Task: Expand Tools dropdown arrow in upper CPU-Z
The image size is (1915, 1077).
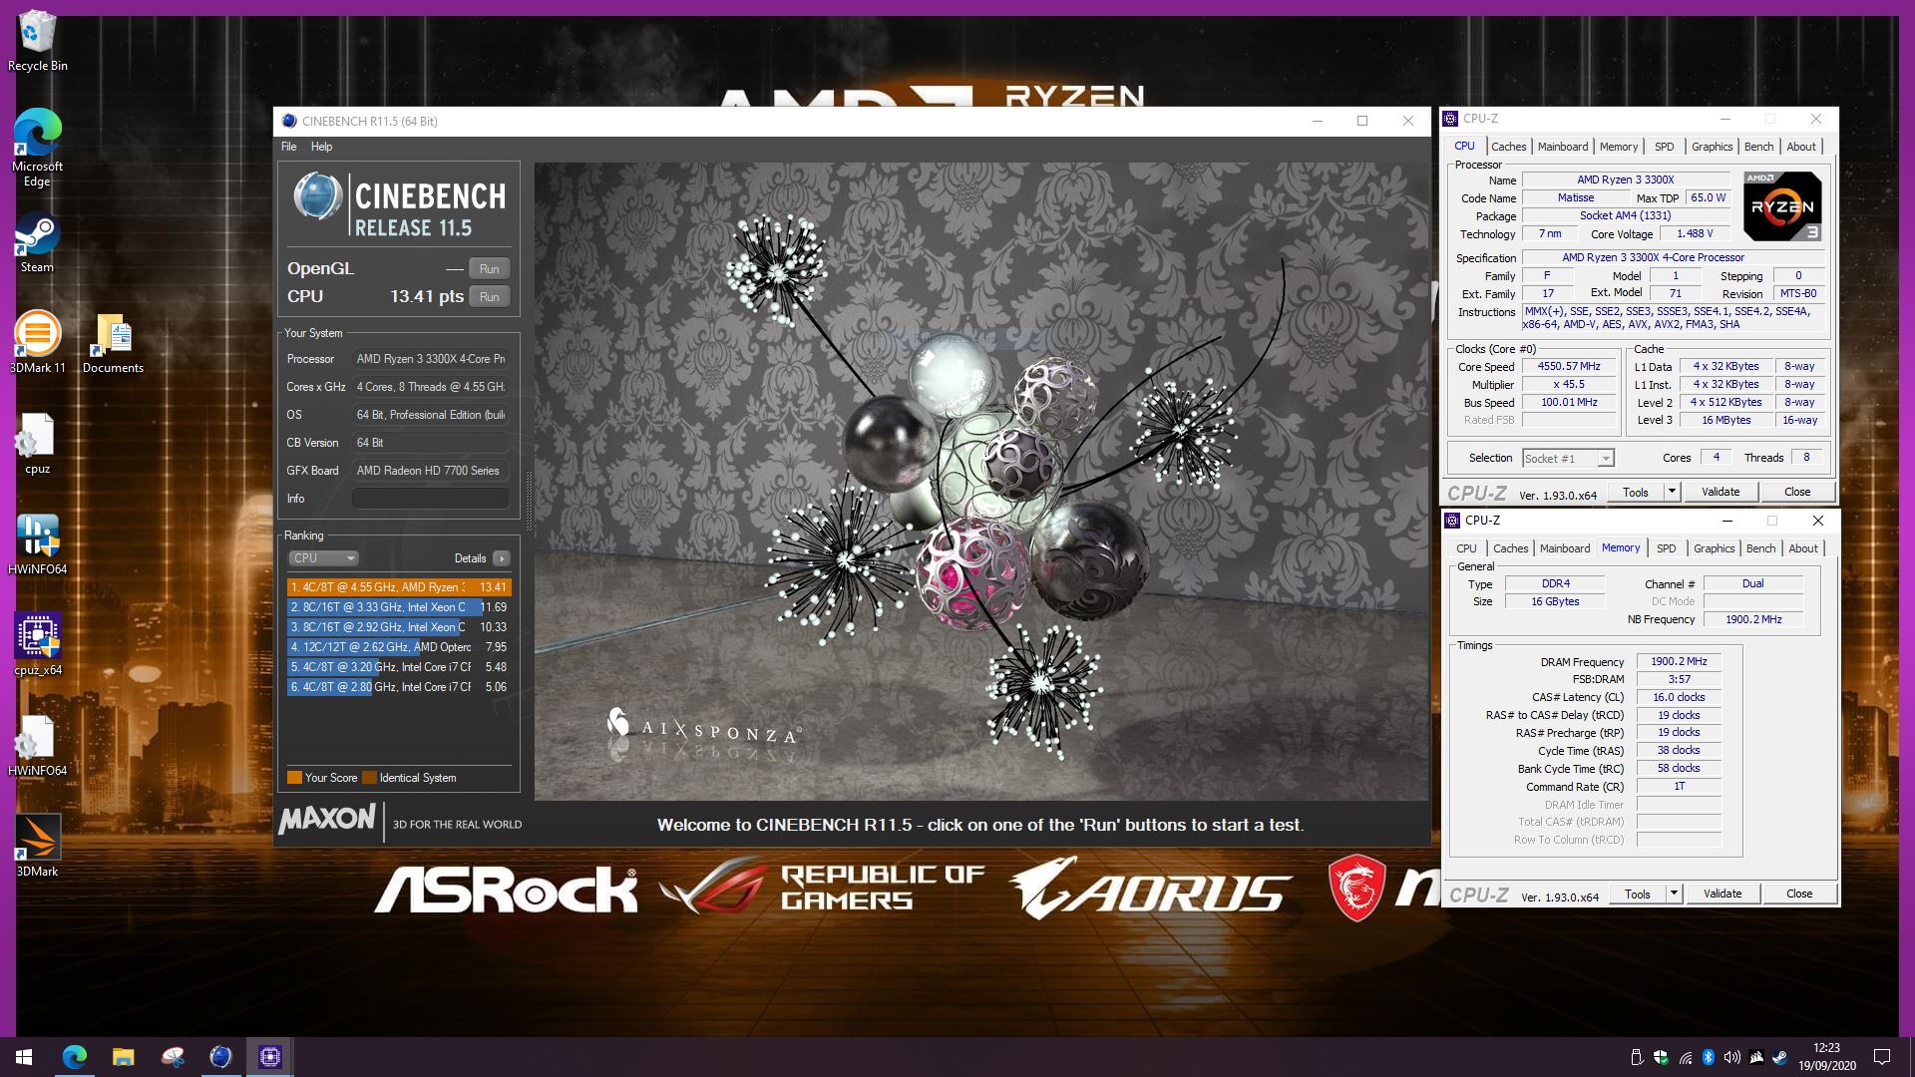Action: (x=1672, y=492)
